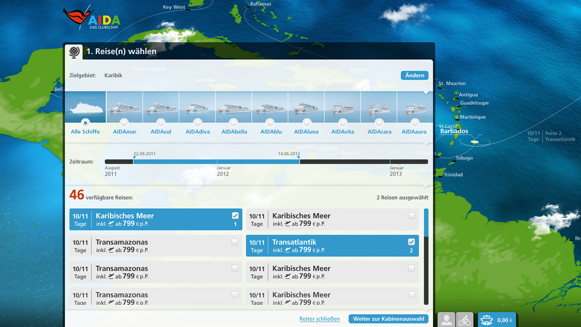Screen dimensions: 581x327
Task: Click Weiter zur Kabinenauswahl button
Action: click(x=388, y=319)
